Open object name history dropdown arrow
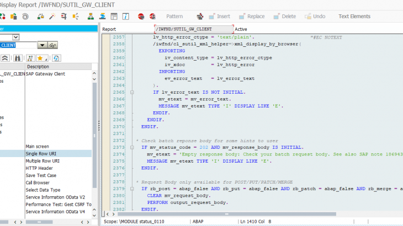 tap(42, 45)
